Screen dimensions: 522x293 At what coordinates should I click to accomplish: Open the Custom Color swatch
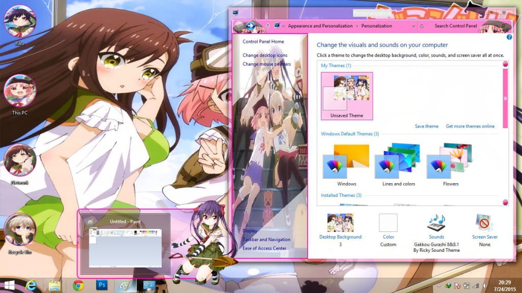[x=388, y=224]
